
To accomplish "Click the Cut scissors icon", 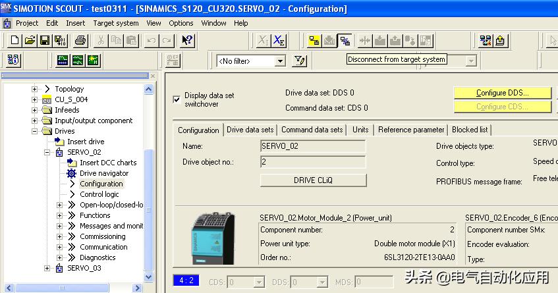I will (101, 41).
